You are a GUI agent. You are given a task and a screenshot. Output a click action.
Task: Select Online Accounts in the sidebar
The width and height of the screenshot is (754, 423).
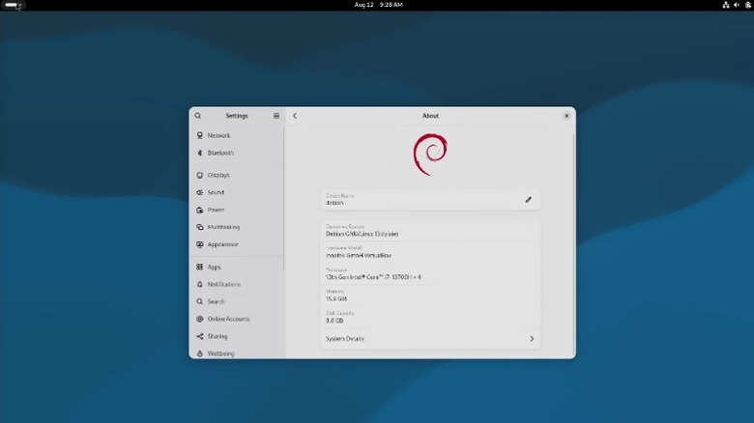click(x=236, y=319)
